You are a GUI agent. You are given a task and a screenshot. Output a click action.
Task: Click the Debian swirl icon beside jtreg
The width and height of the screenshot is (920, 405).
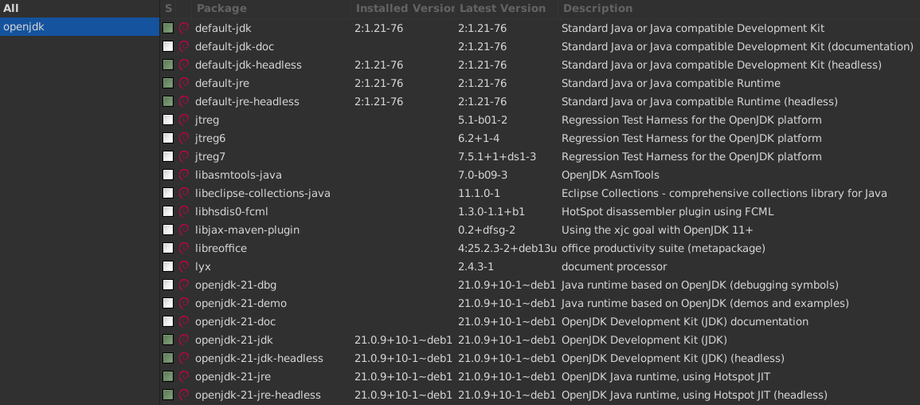[184, 120]
